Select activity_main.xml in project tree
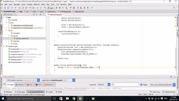This screenshot has height=101, width=179. click(22, 38)
